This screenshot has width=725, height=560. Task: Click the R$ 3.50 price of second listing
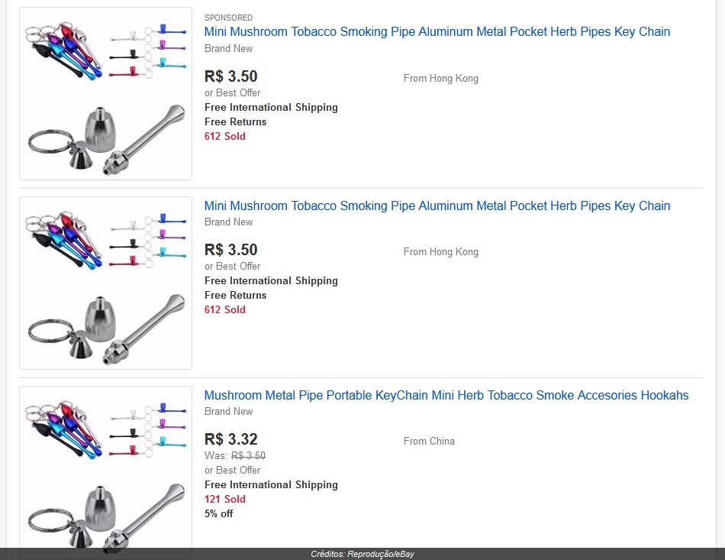[230, 250]
